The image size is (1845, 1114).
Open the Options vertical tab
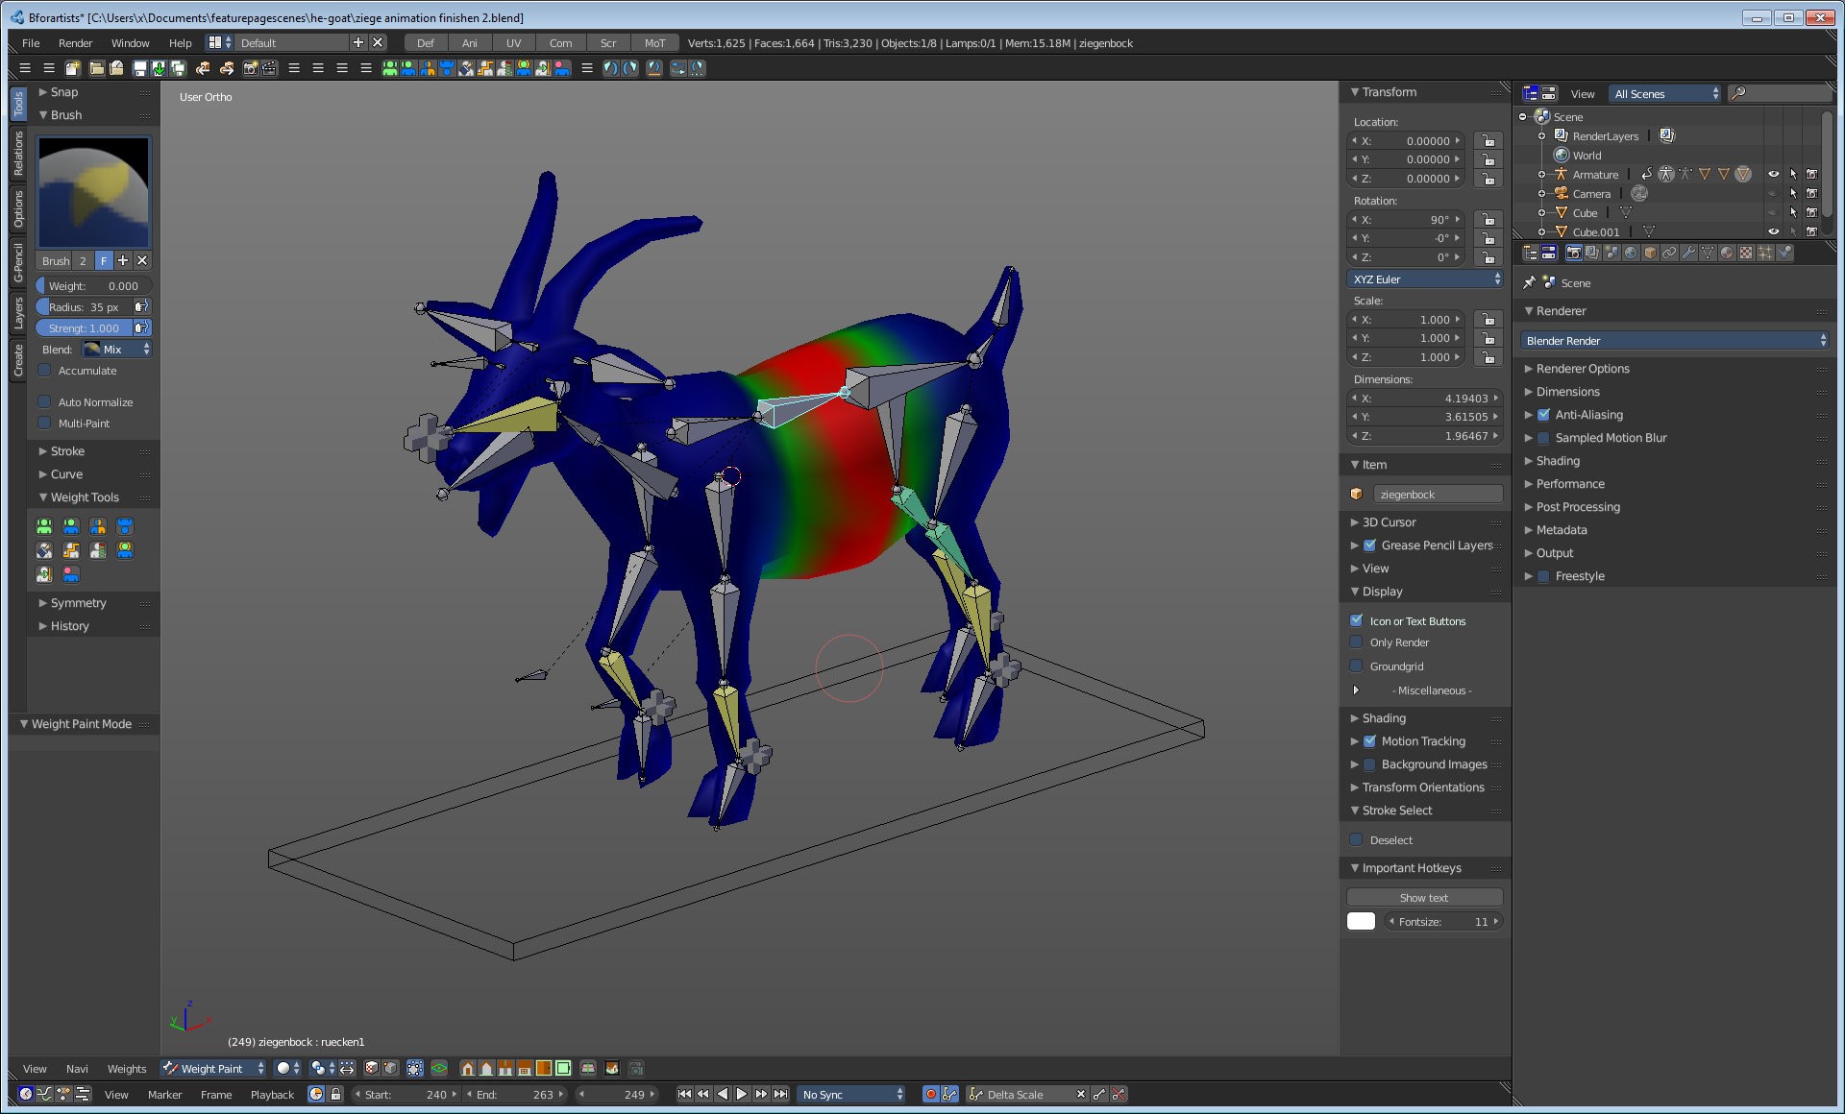18,209
